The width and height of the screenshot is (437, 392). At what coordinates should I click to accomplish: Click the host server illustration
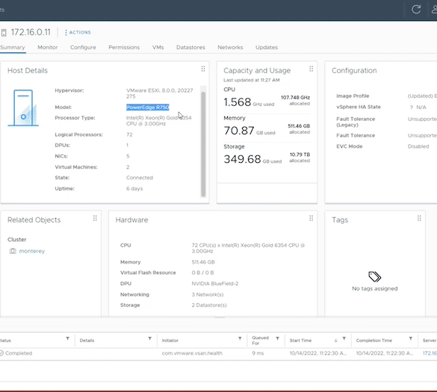tap(23, 108)
